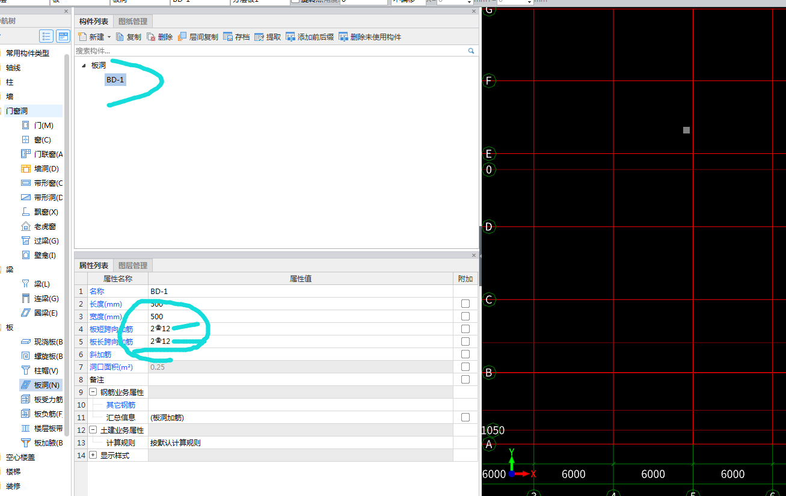The width and height of the screenshot is (786, 496).
Task: Switch navigation tree to panel view icon
Action: [63, 36]
